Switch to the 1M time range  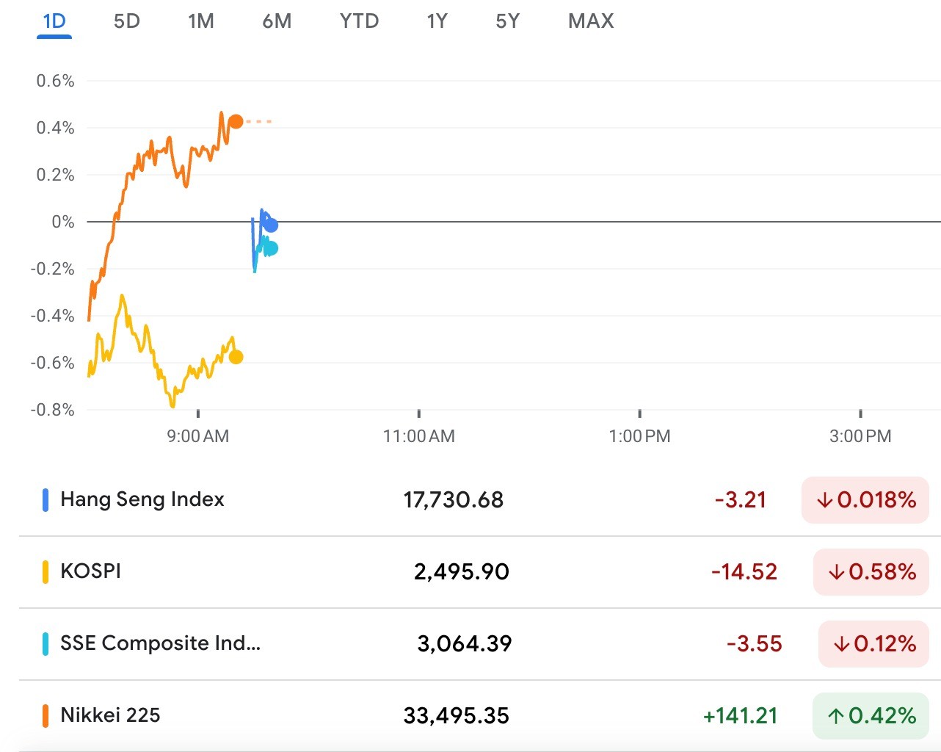point(201,21)
